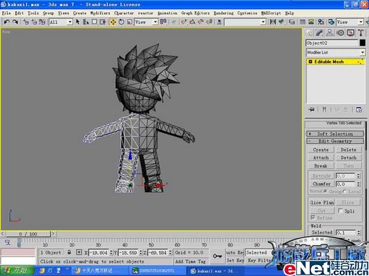This screenshot has height=276, width=369.
Task: Switch to the Utilities command panel tab
Action: pos(361,32)
